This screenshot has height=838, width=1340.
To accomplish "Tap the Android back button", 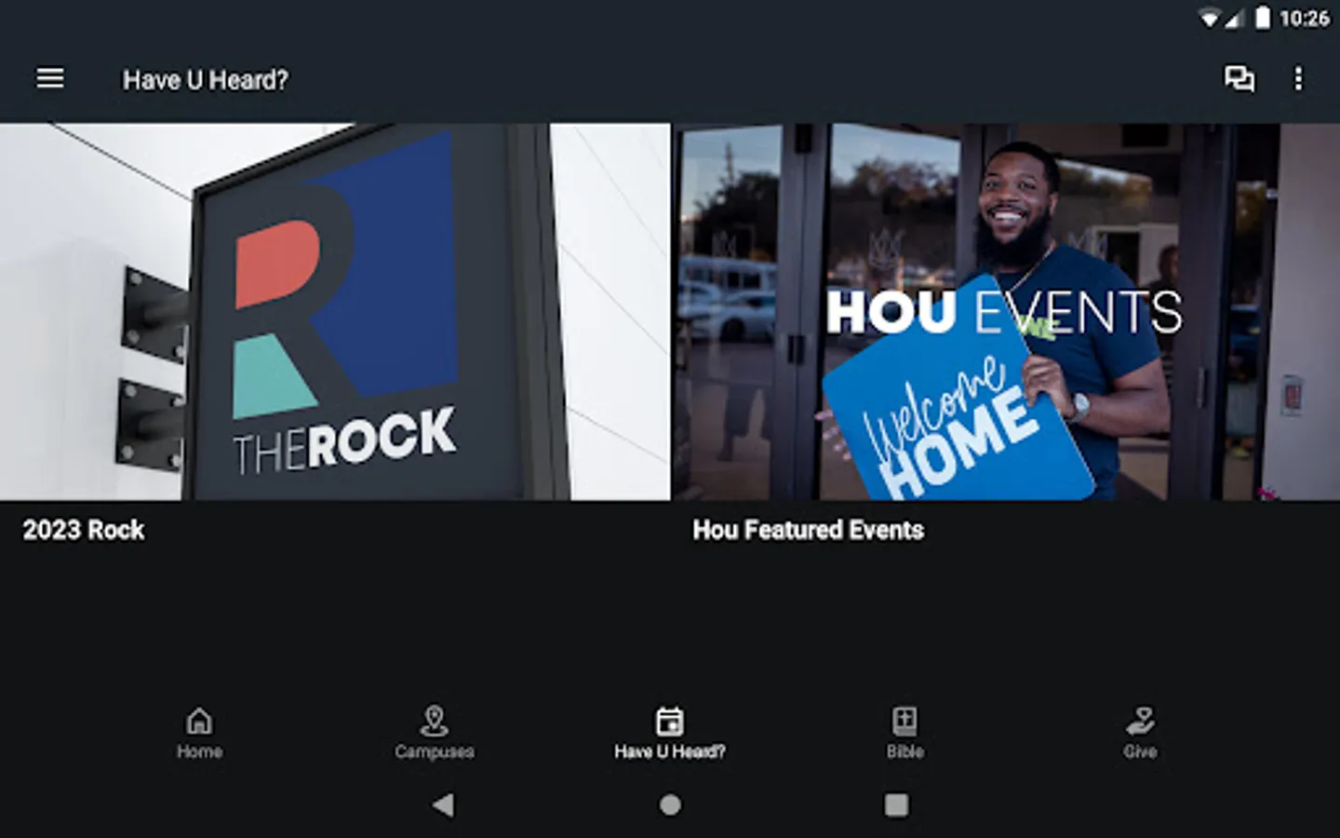I will coord(444,804).
